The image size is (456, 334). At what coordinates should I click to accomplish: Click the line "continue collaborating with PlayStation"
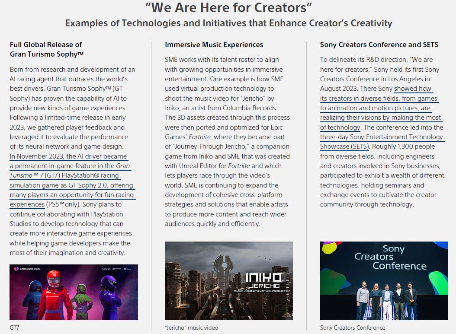(66, 214)
